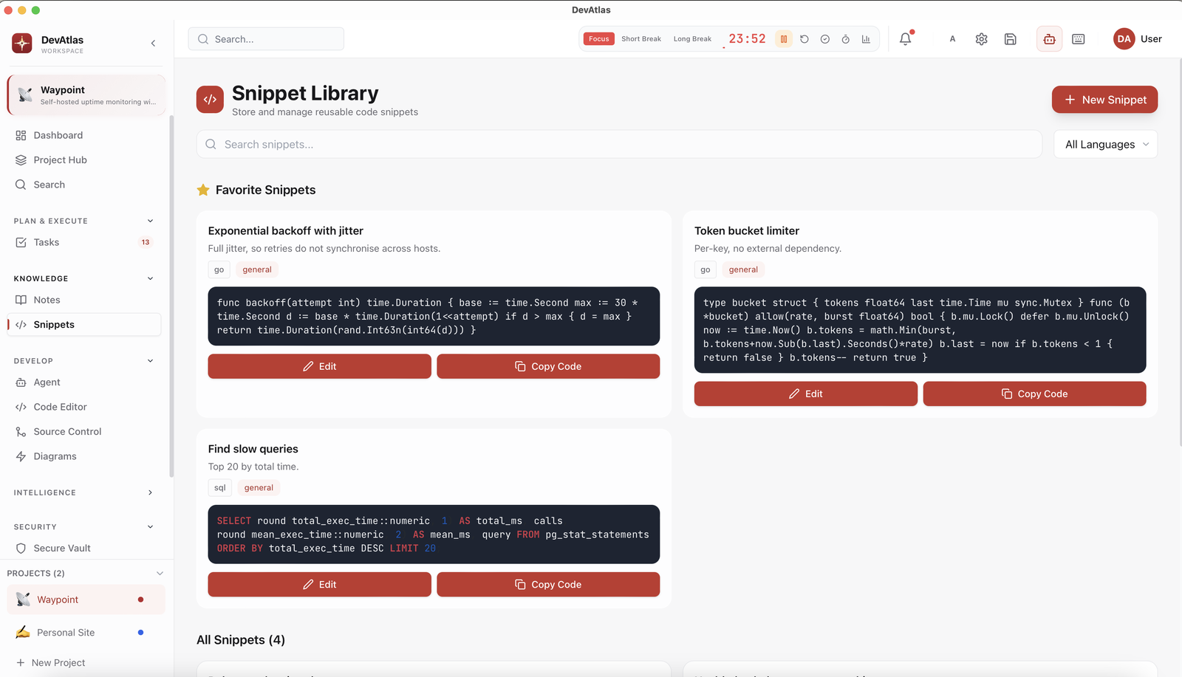Focus the global Search box
This screenshot has width=1182, height=677.
click(266, 39)
